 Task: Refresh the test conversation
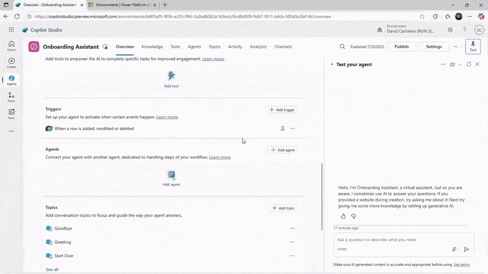469,64
